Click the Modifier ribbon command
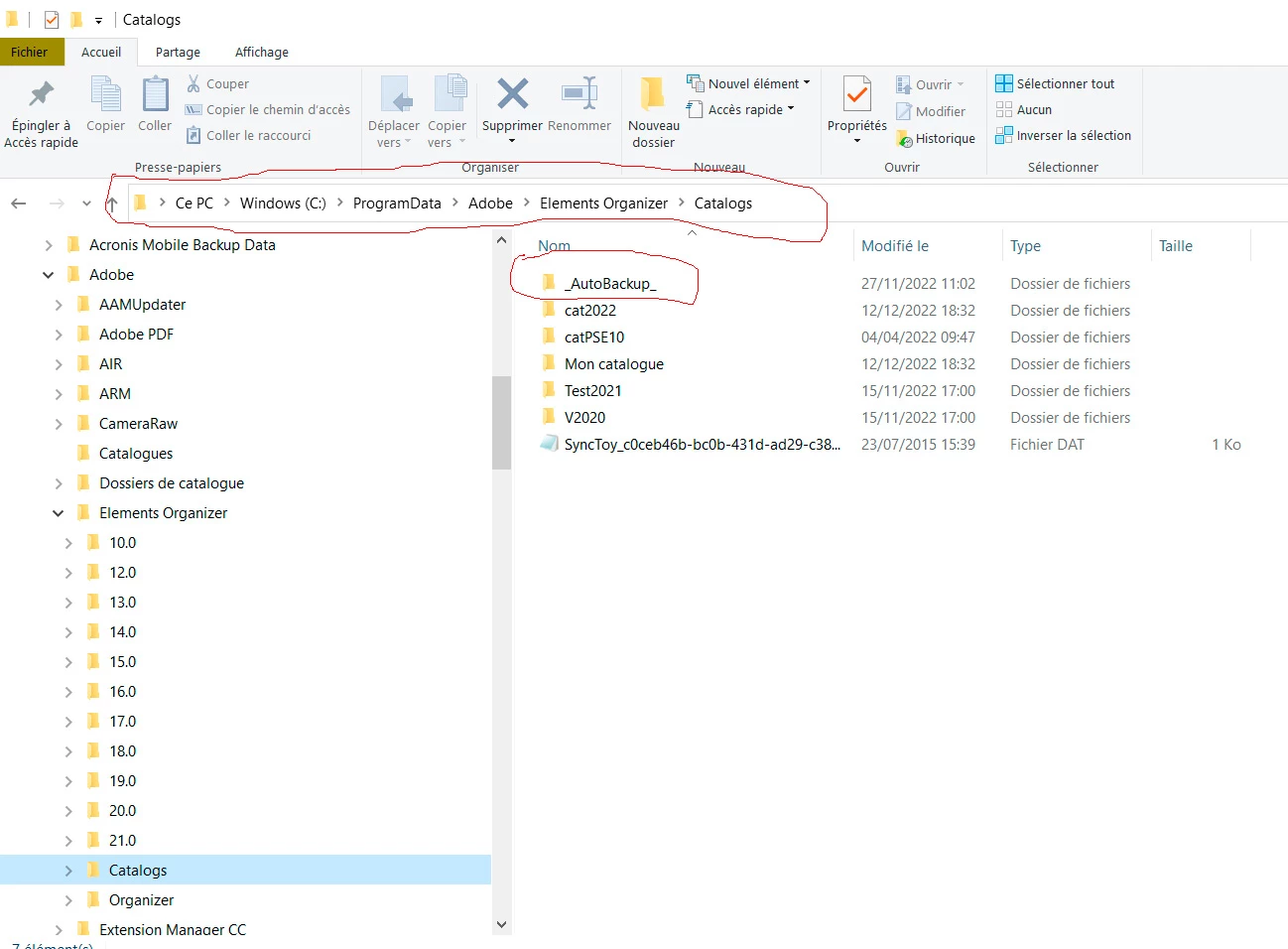The width and height of the screenshot is (1288, 949). [x=931, y=112]
